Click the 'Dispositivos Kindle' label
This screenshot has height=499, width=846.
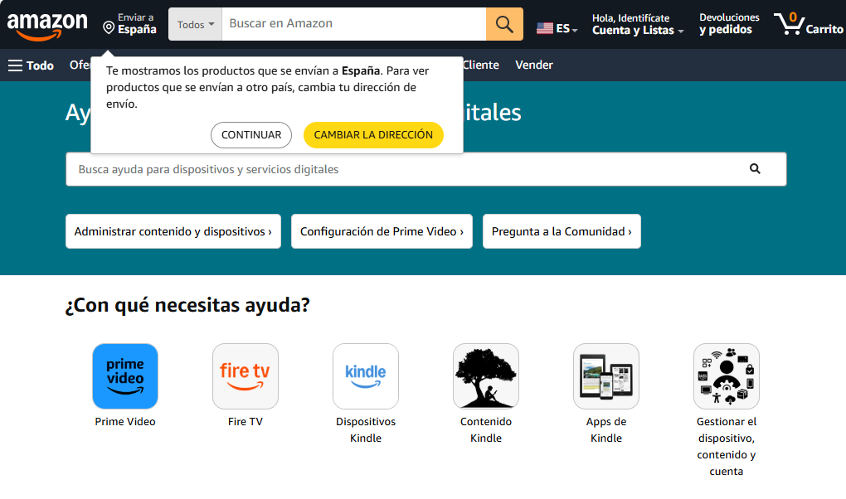[x=366, y=430]
